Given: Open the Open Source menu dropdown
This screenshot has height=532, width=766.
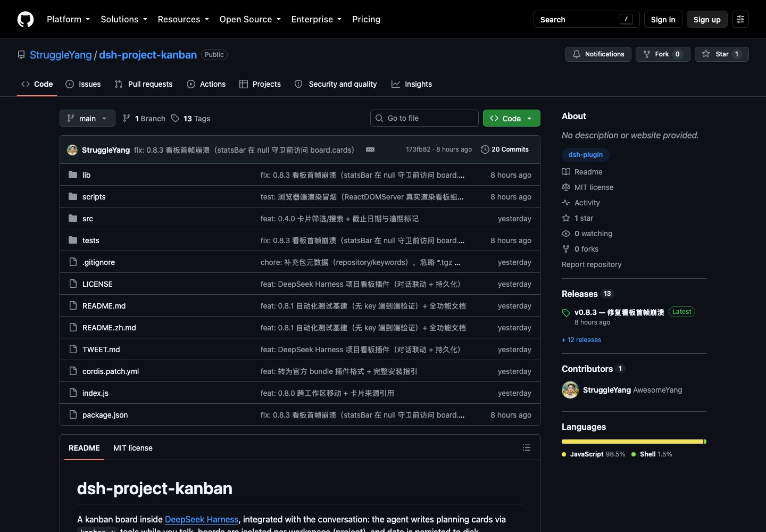Looking at the screenshot, I should coord(250,19).
